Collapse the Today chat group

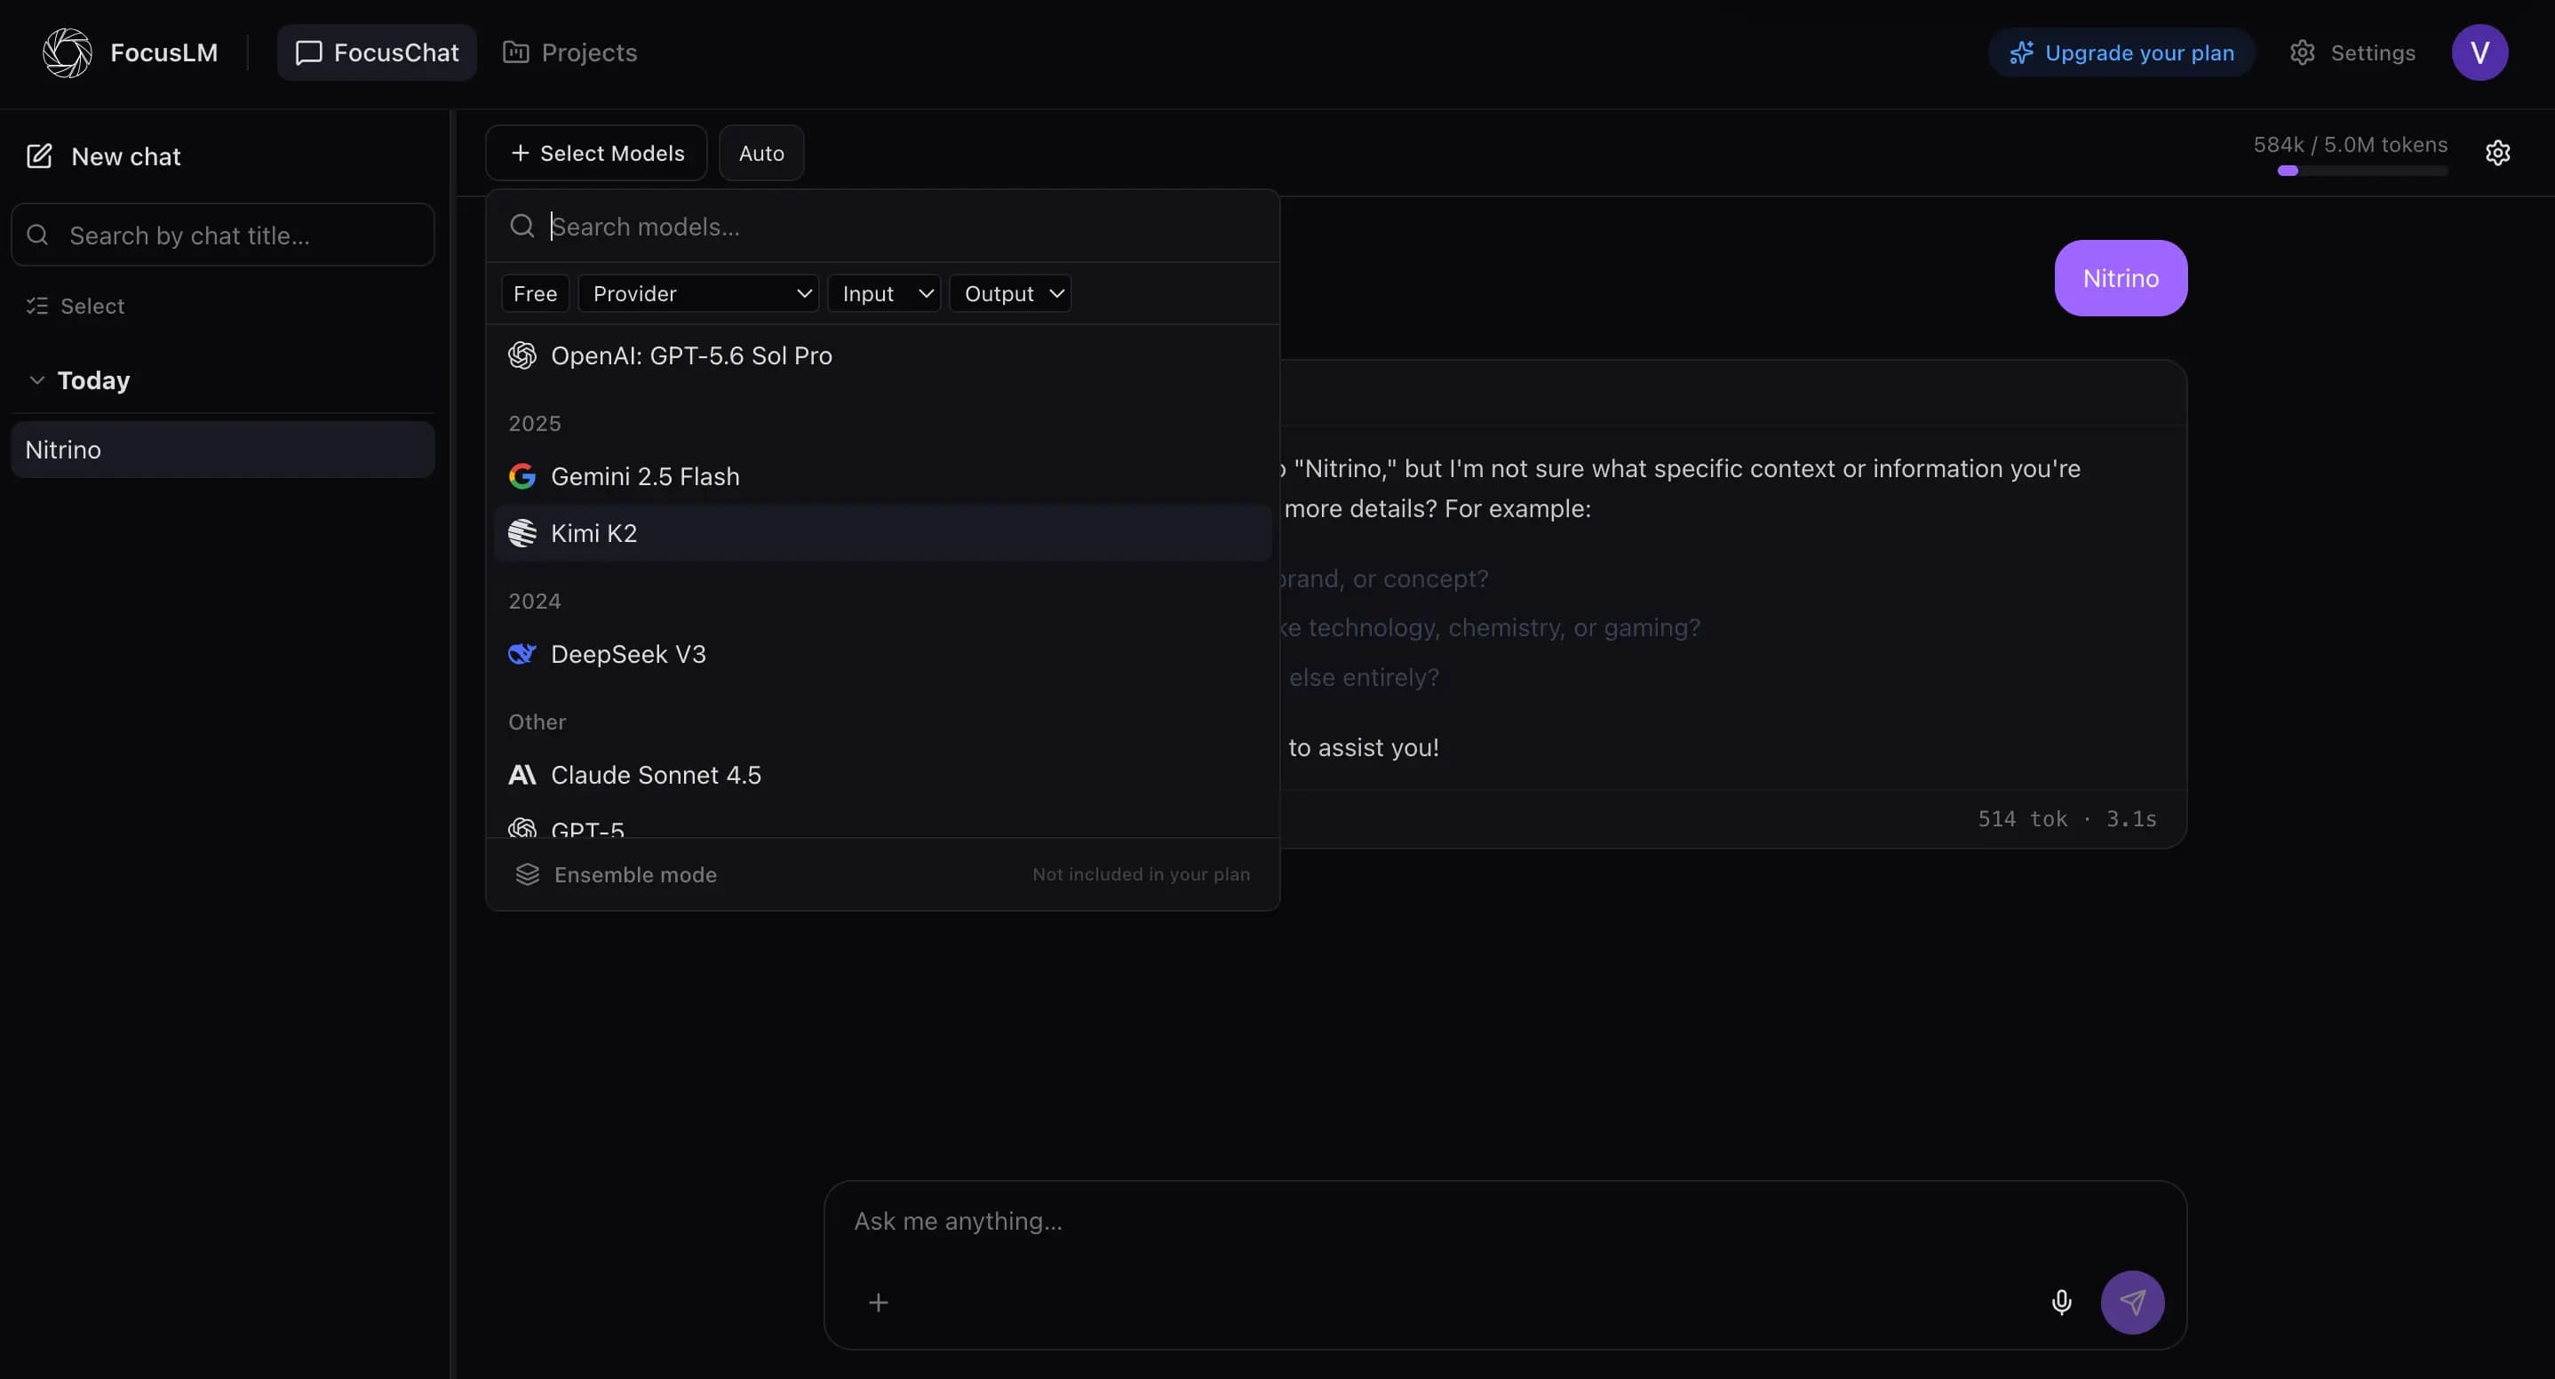coord(79,380)
